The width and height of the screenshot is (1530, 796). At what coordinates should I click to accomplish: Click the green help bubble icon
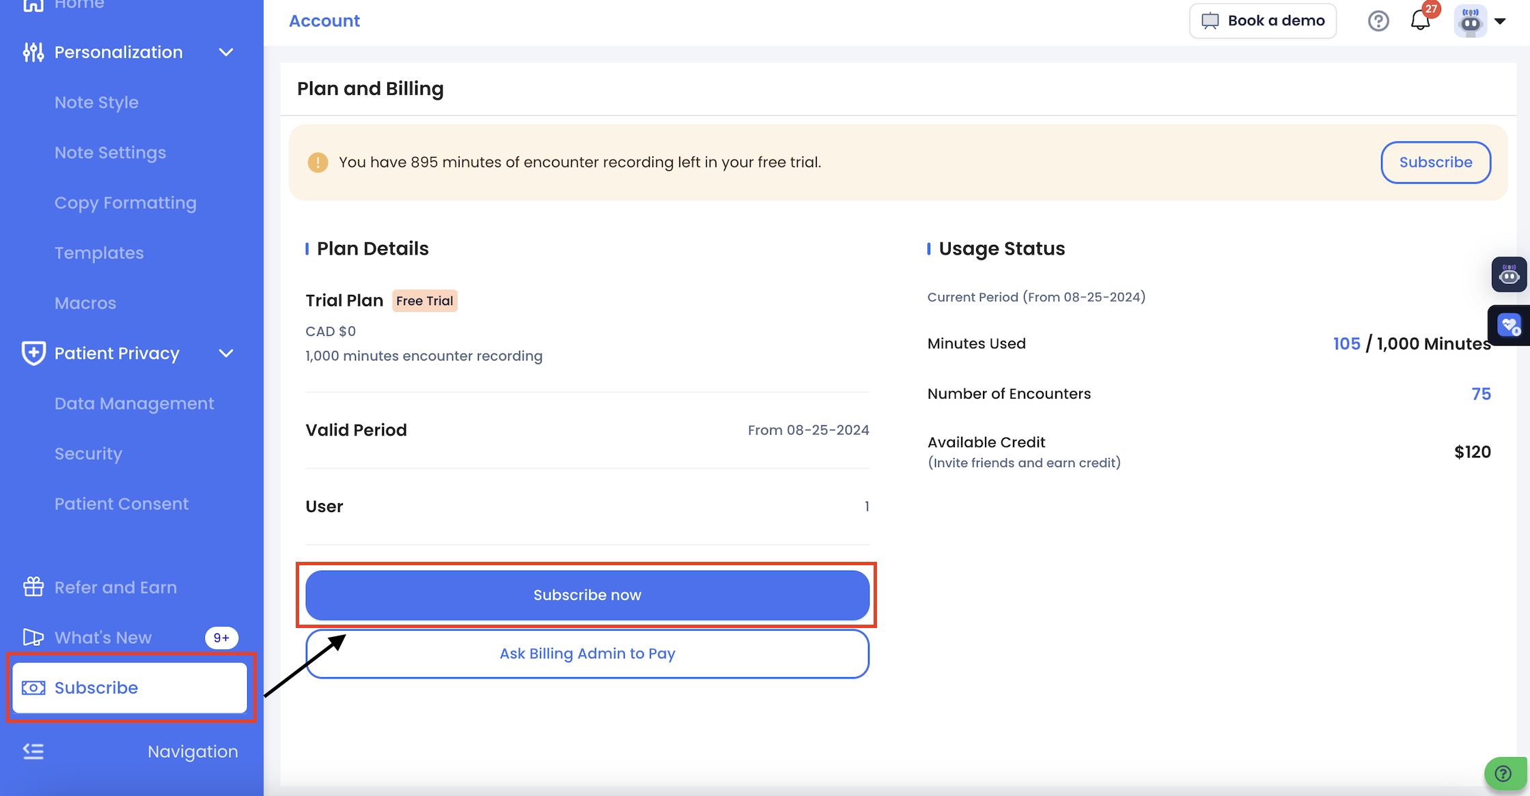(1503, 773)
